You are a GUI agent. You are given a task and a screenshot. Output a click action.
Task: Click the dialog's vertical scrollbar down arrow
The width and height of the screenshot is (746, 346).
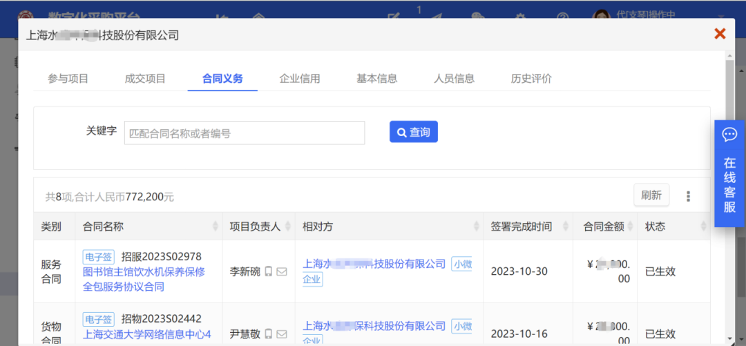(x=730, y=340)
